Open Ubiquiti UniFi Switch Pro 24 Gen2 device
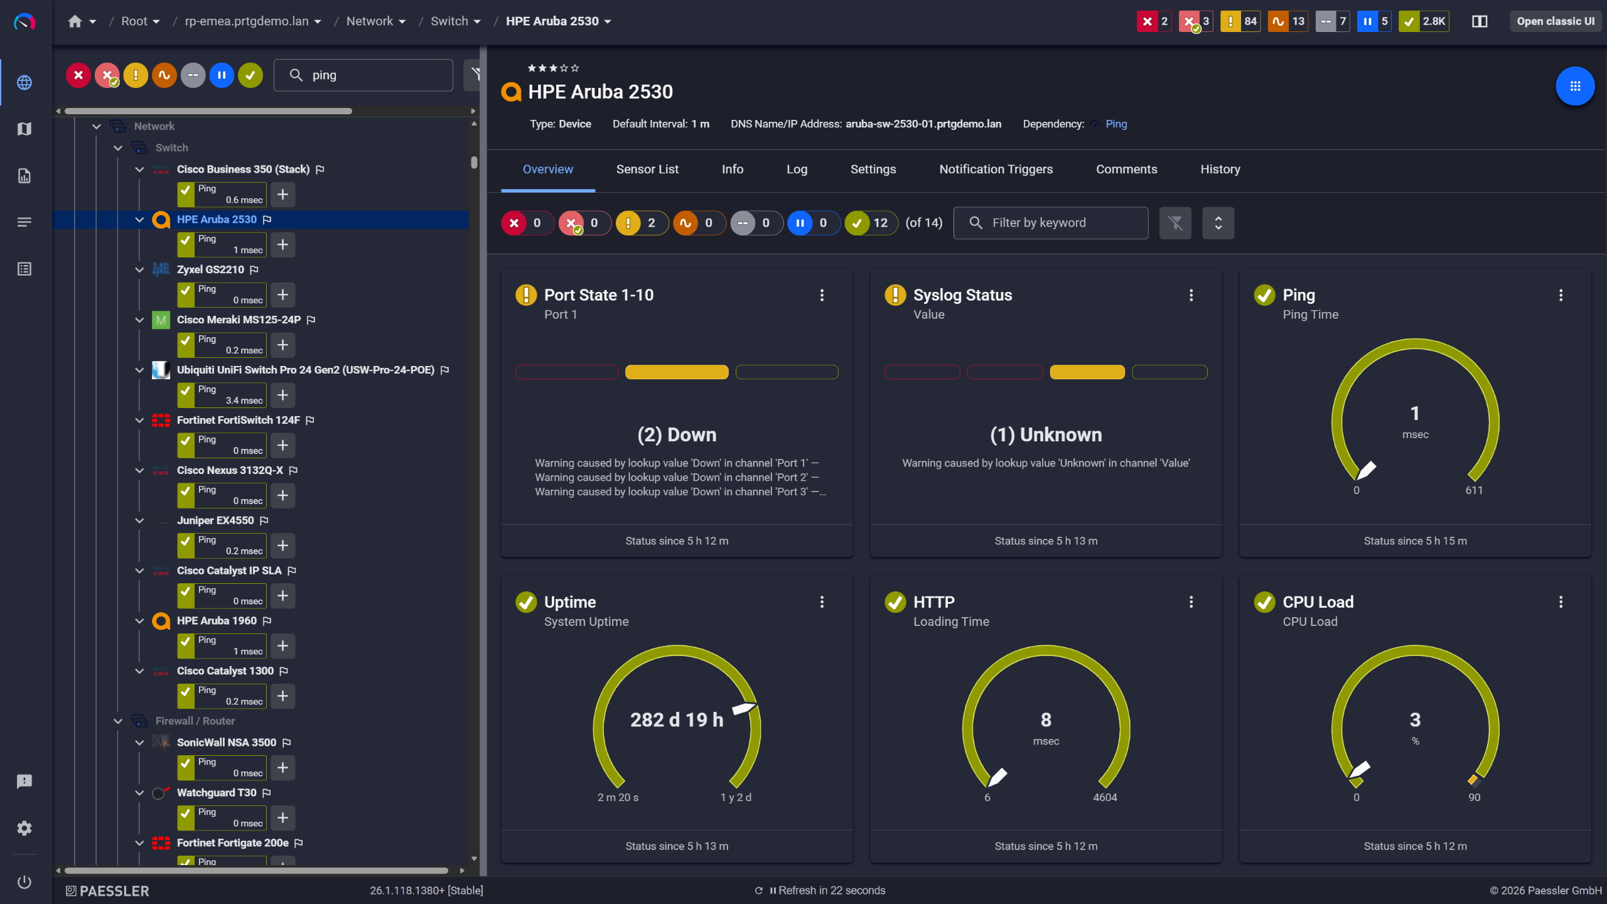 306,370
